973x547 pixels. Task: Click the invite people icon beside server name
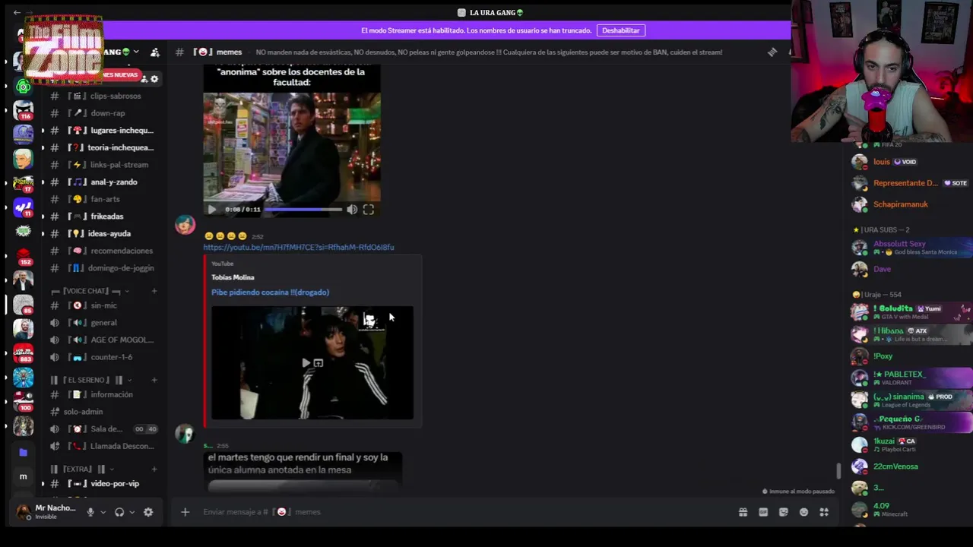[155, 52]
